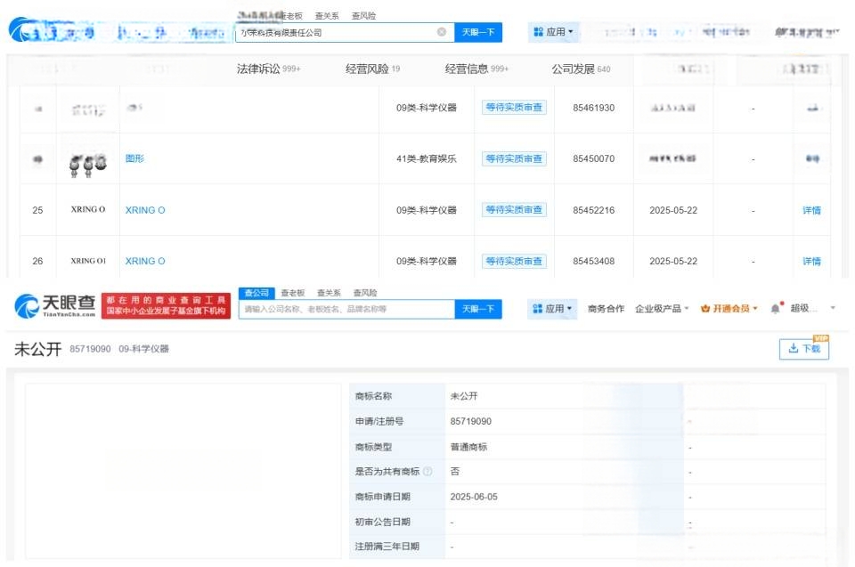
Task: Click the download icon button 下载
Action: pyautogui.click(x=804, y=348)
